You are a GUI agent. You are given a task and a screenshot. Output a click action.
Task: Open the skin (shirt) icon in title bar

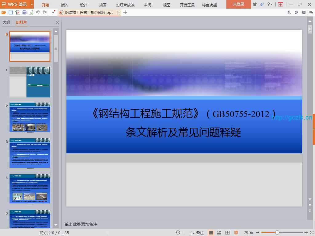click(254, 4)
